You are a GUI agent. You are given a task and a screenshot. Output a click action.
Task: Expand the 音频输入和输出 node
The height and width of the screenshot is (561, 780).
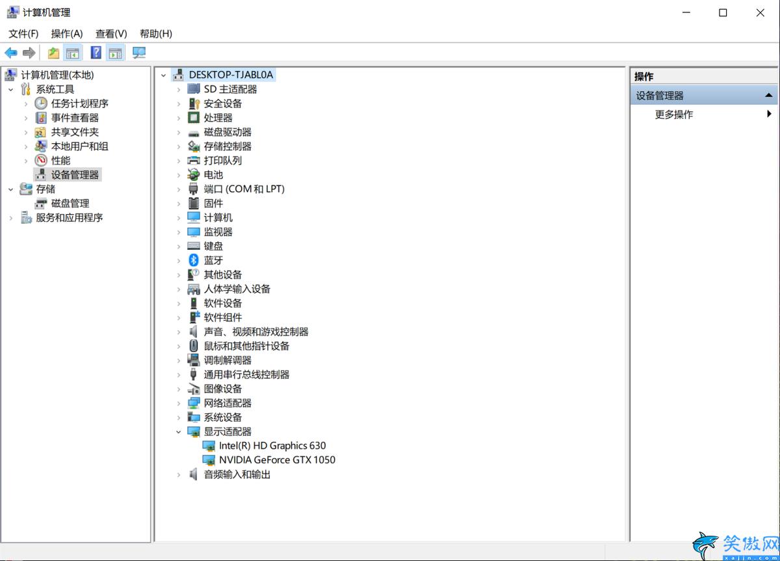(x=179, y=474)
